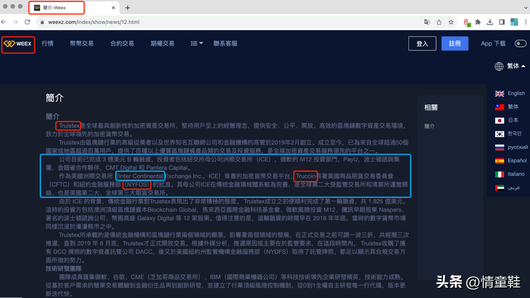Bookmark this page with the star icon
The width and height of the screenshot is (530, 298).
pyautogui.click(x=451, y=22)
